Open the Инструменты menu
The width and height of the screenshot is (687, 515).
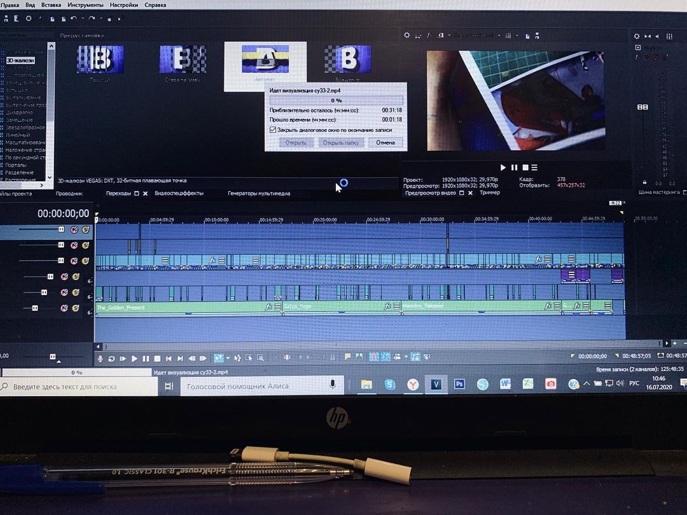[x=85, y=5]
